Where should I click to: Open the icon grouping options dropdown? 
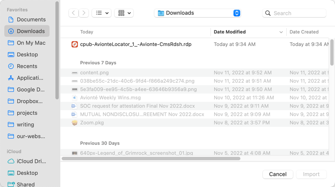point(124,13)
